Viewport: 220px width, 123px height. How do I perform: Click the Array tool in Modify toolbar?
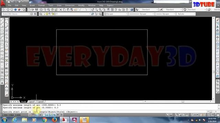click(218, 34)
